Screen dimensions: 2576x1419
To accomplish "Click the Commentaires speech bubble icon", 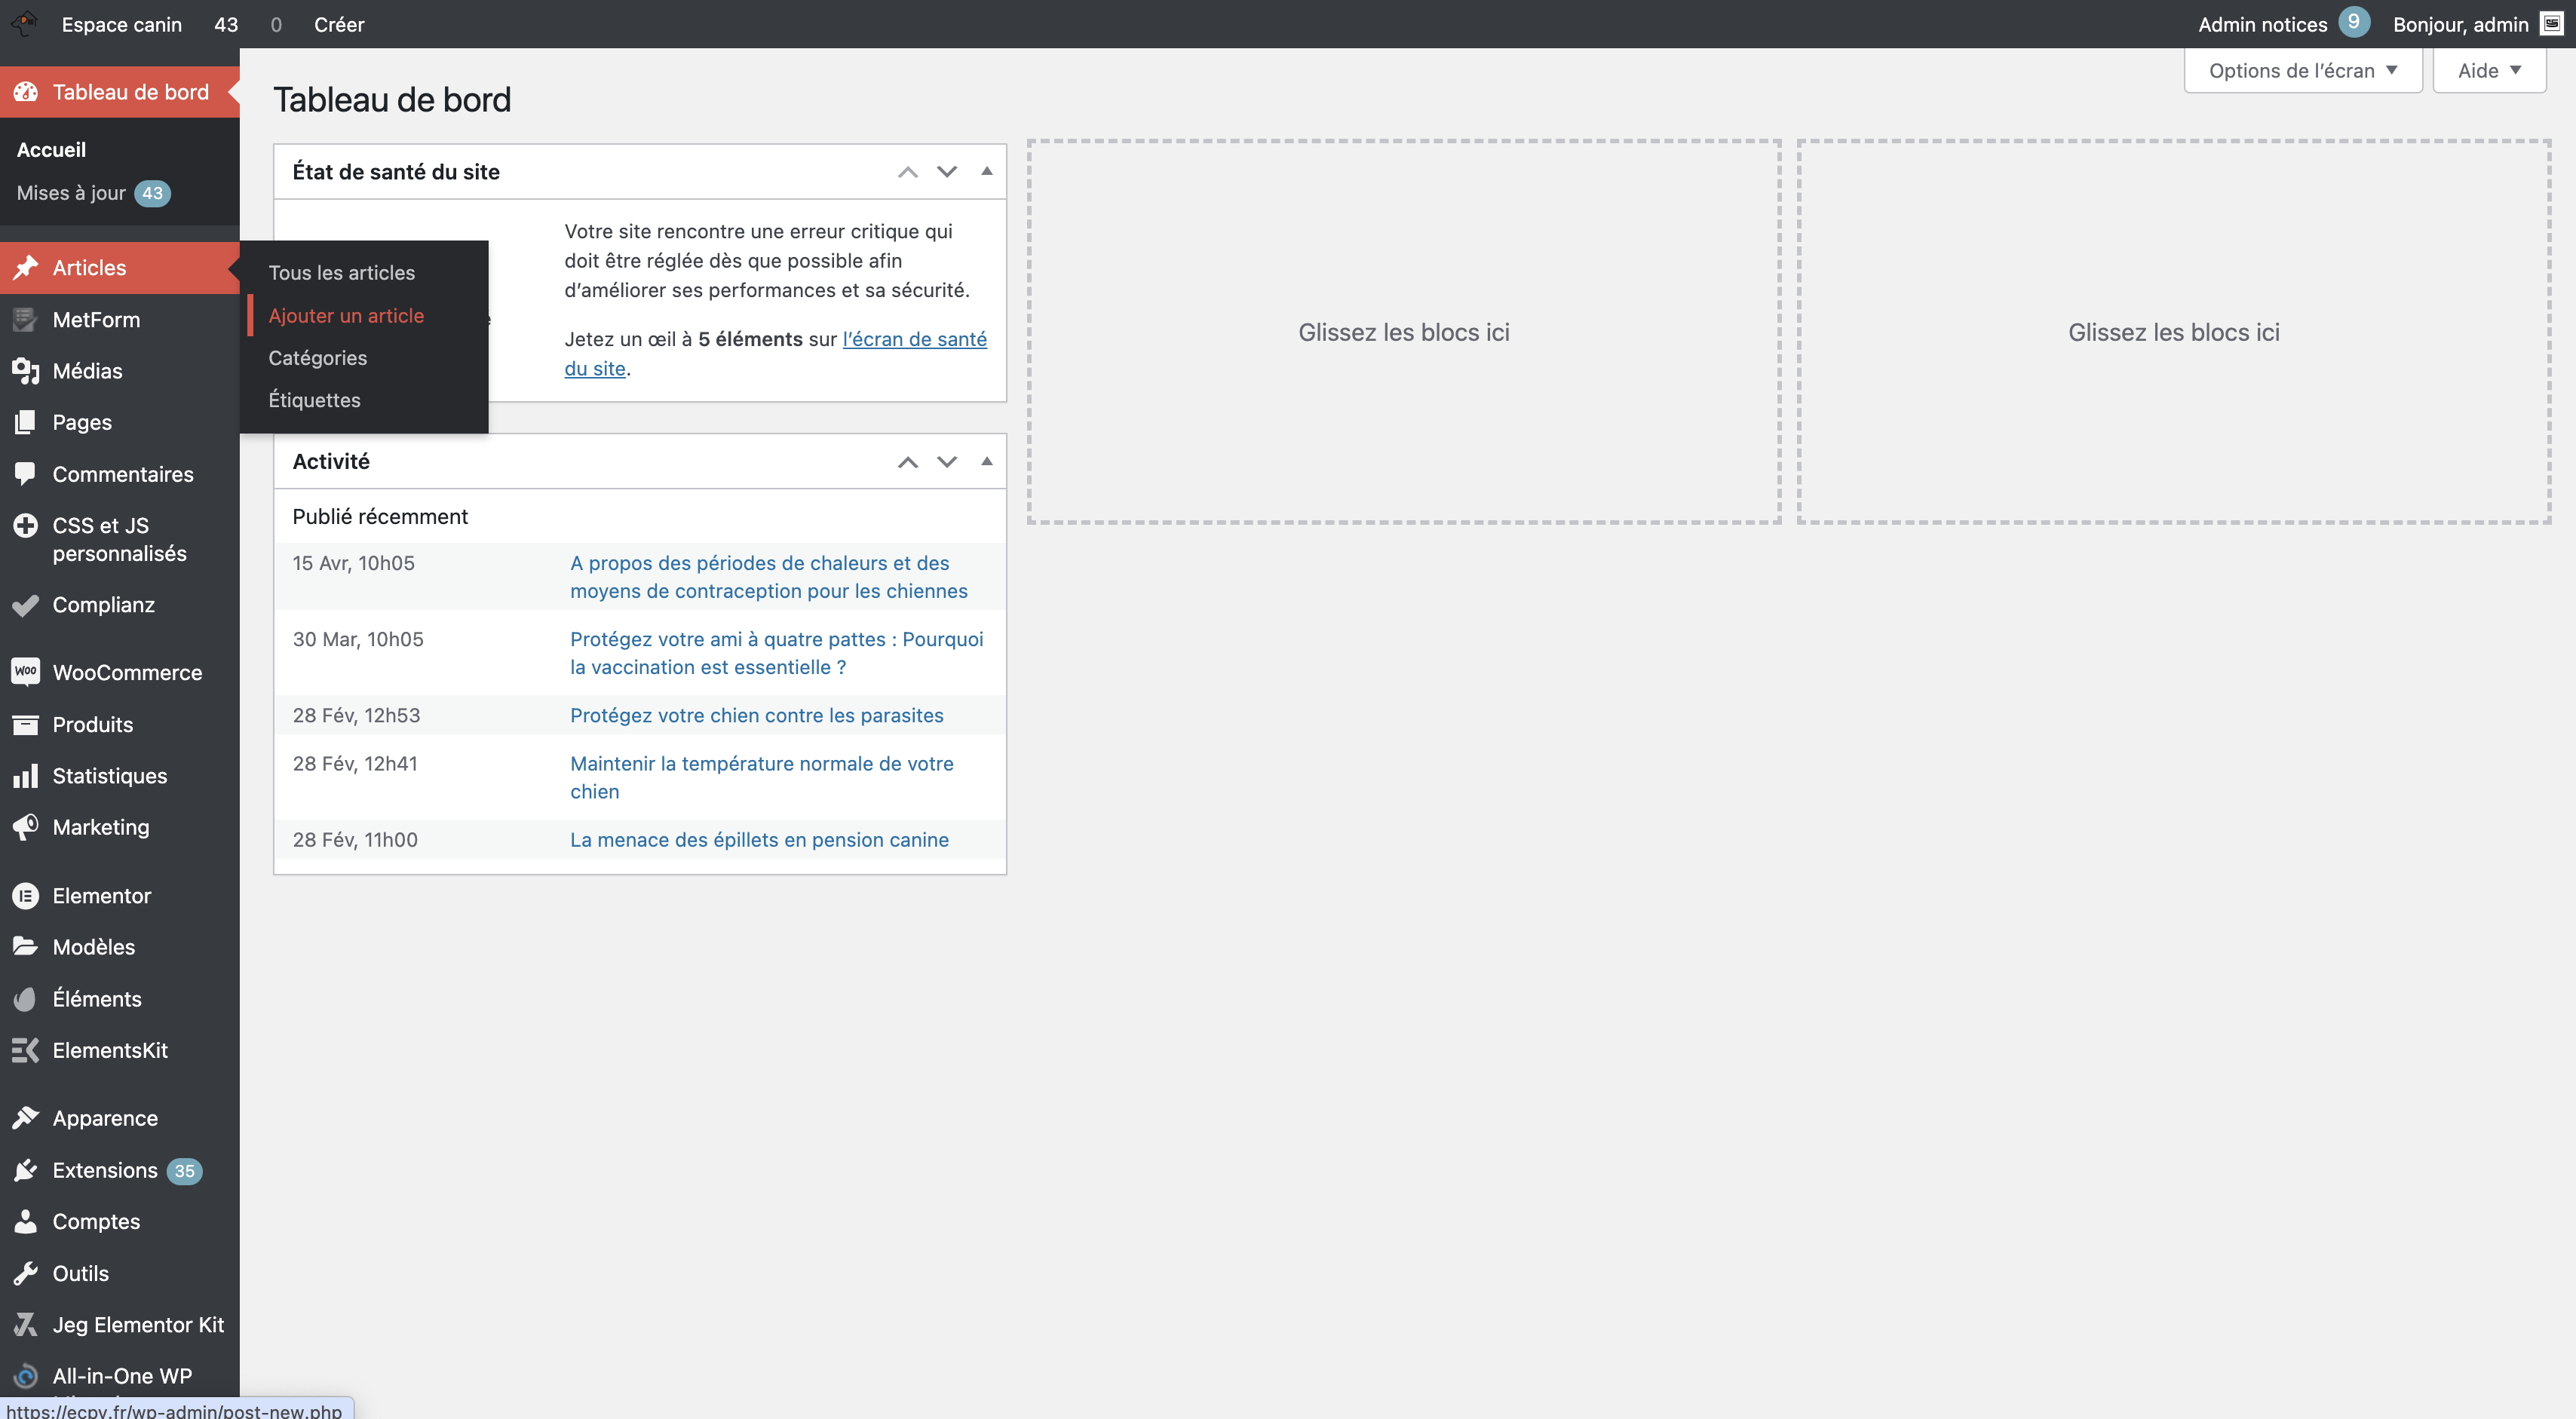I will (25, 474).
